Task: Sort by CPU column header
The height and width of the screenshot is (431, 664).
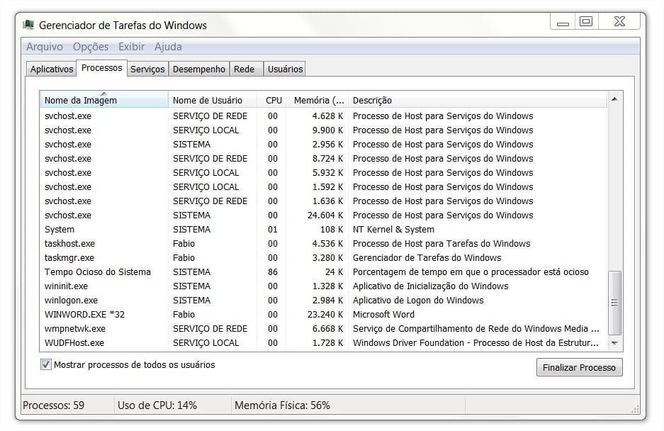Action: point(272,101)
